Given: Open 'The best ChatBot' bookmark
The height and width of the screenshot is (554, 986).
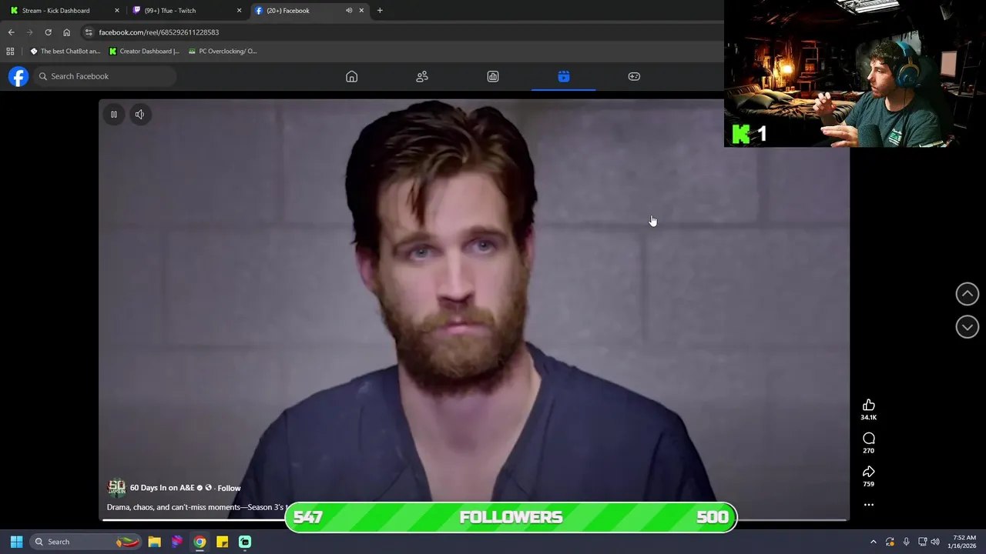Looking at the screenshot, I should tap(65, 52).
